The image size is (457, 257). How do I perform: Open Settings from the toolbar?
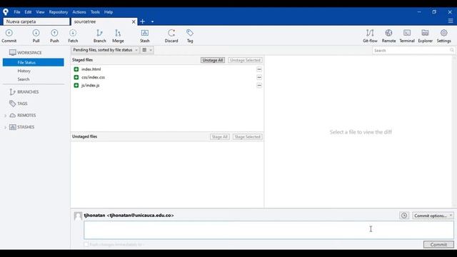click(x=444, y=36)
